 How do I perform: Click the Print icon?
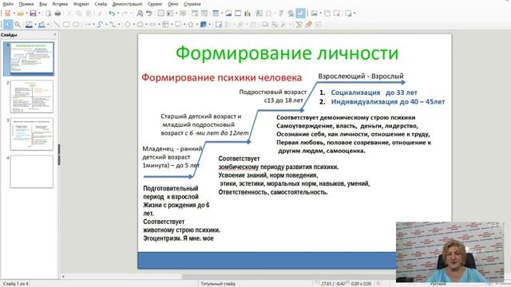coord(57,14)
